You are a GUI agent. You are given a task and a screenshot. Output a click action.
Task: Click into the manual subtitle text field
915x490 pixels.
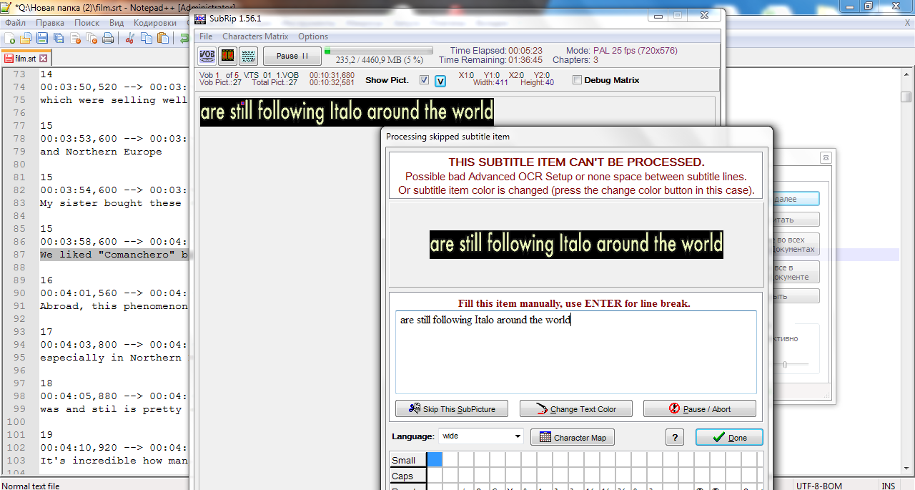[x=576, y=352]
